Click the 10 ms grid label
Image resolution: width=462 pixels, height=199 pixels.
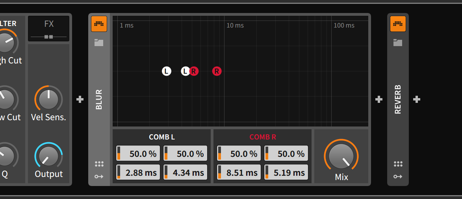pos(235,26)
